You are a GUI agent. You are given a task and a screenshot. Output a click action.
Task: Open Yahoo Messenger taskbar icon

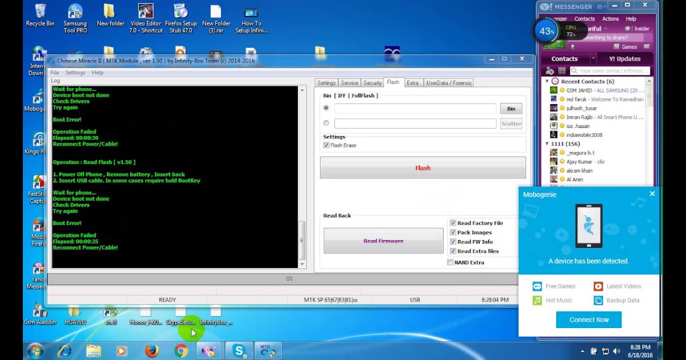coord(209,351)
